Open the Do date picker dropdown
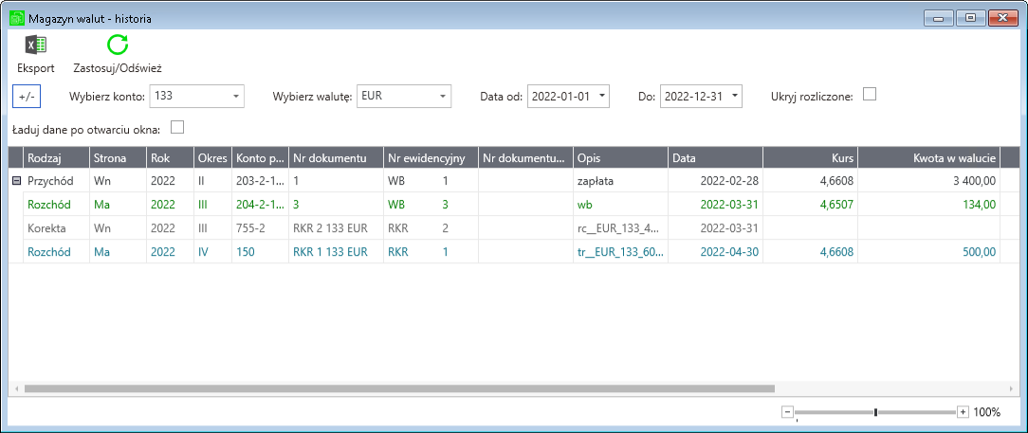The height and width of the screenshot is (433, 1028). coord(733,96)
